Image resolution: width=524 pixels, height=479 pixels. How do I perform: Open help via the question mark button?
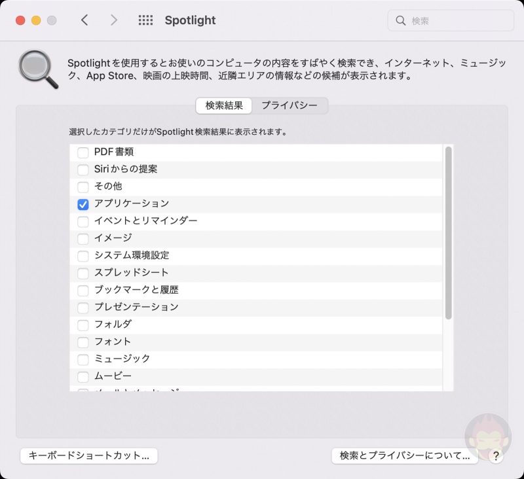(x=496, y=456)
